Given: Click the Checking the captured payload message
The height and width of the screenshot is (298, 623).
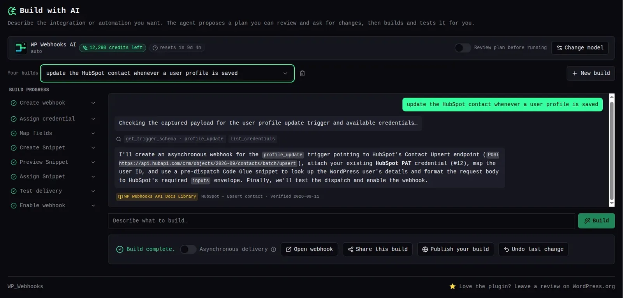Looking at the screenshot, I should coord(268,123).
